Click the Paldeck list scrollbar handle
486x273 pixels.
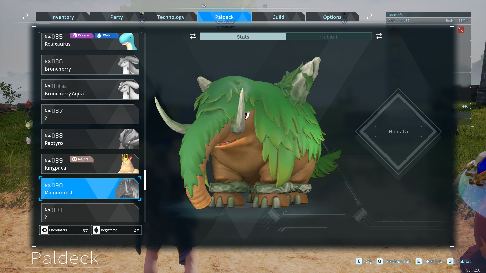coord(145,180)
